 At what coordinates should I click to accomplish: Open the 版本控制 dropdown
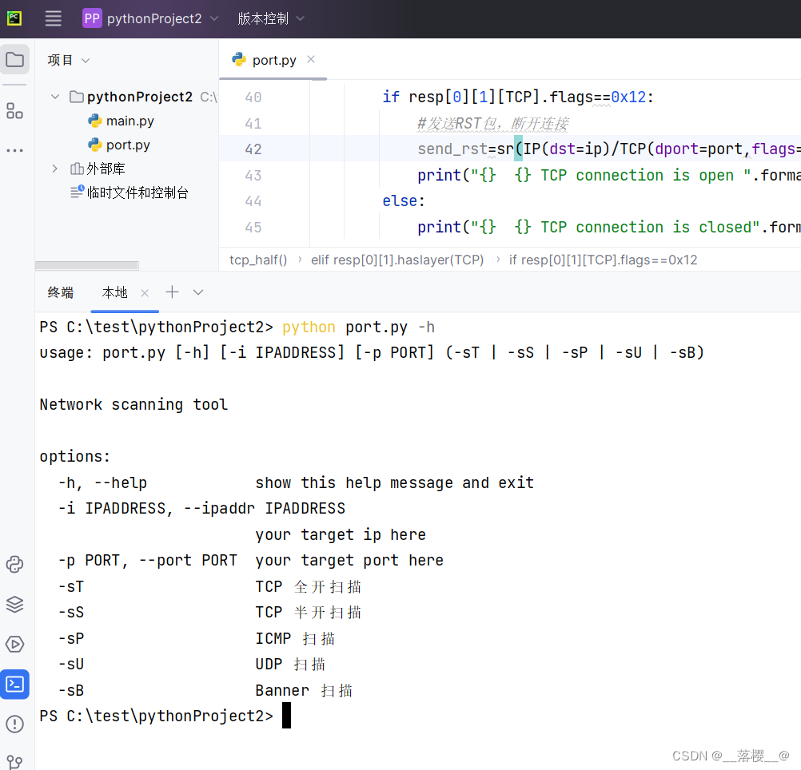265,18
